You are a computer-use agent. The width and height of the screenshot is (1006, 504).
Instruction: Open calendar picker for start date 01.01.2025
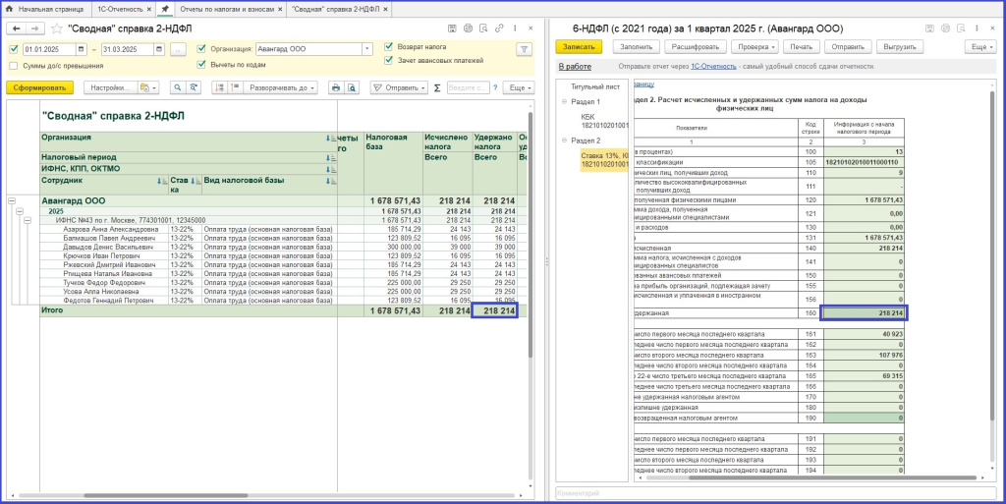pyautogui.click(x=80, y=49)
